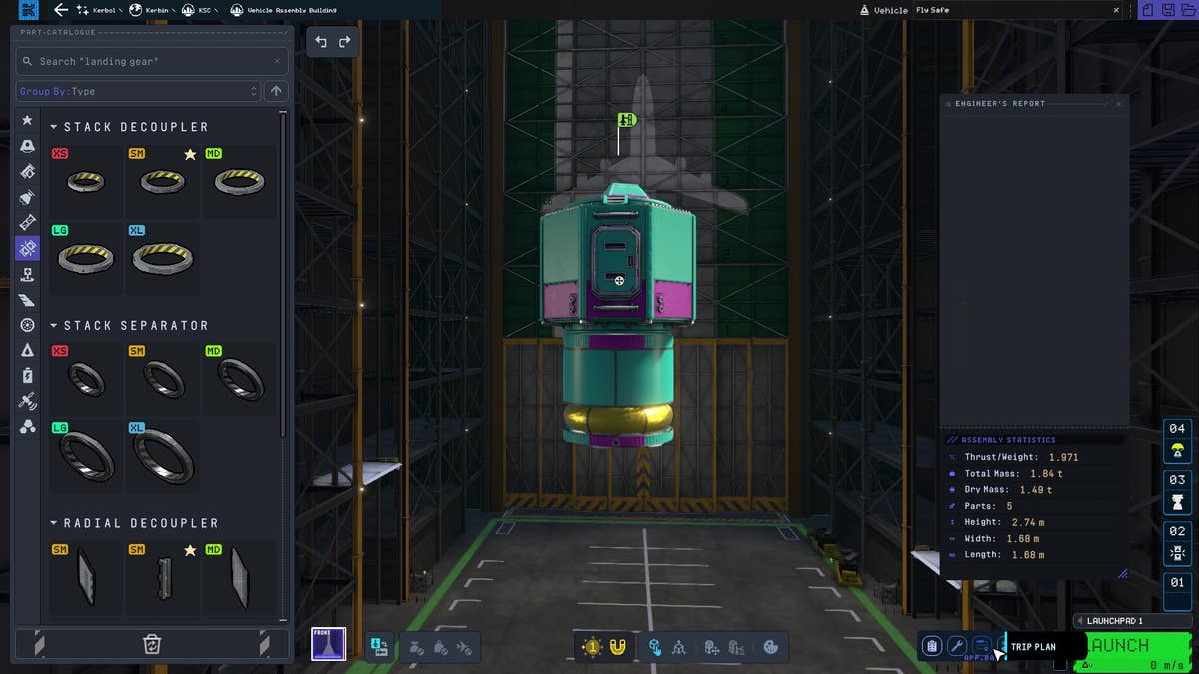
Task: Select the command pods category icon
Action: 27,146
